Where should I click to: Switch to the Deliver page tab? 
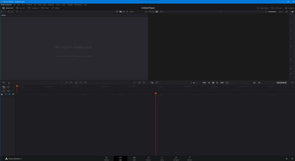[x=190, y=159]
